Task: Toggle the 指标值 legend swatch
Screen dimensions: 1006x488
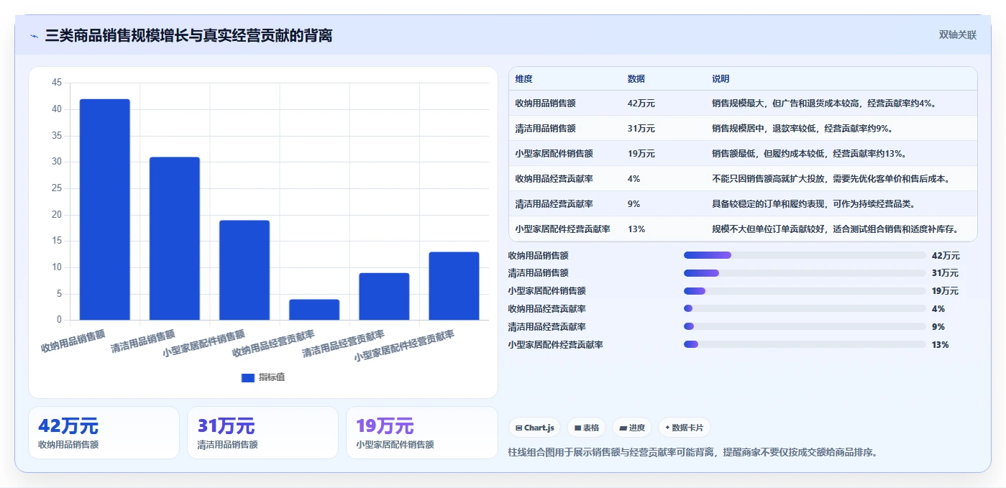Action: pos(248,377)
